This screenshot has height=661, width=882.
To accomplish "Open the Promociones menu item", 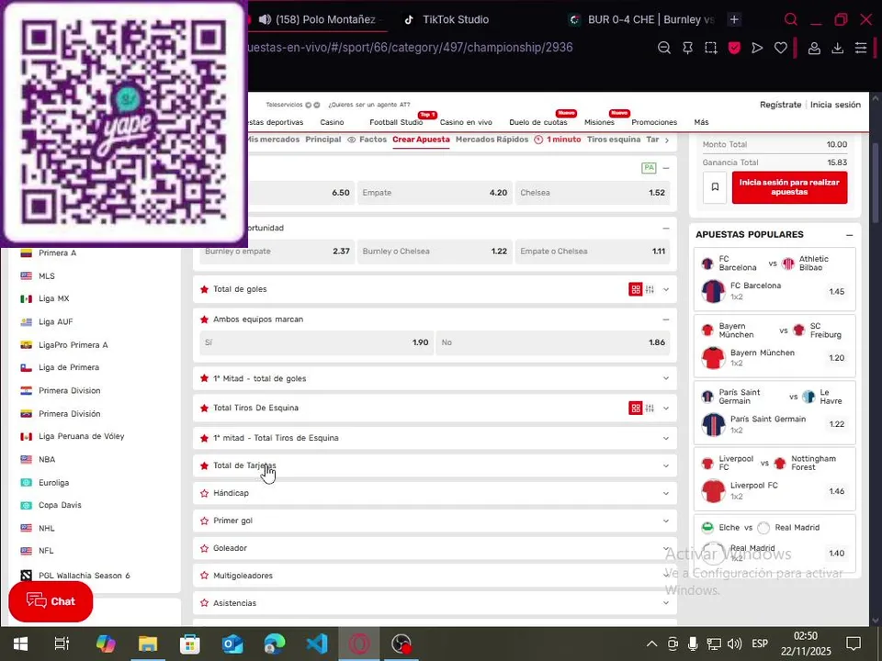I will (x=654, y=122).
